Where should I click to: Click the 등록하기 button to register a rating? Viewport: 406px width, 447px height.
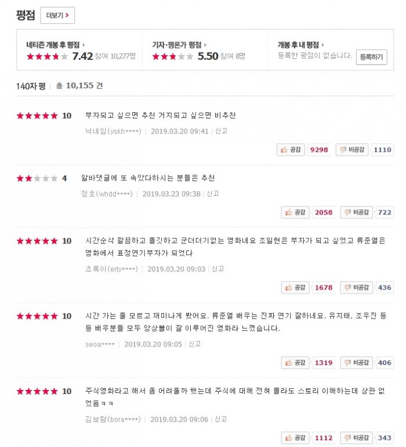coord(371,56)
